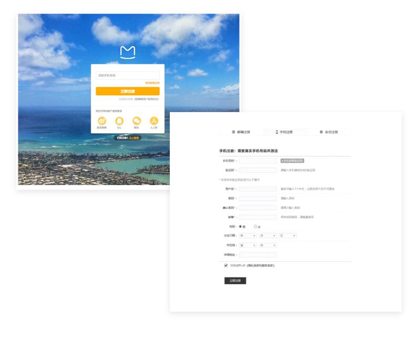Select the 男 gender radio button

tap(240, 227)
